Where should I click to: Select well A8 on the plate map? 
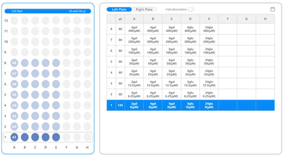14,63
